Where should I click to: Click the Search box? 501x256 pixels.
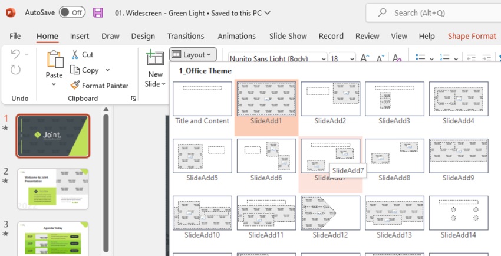pyautogui.click(x=433, y=13)
